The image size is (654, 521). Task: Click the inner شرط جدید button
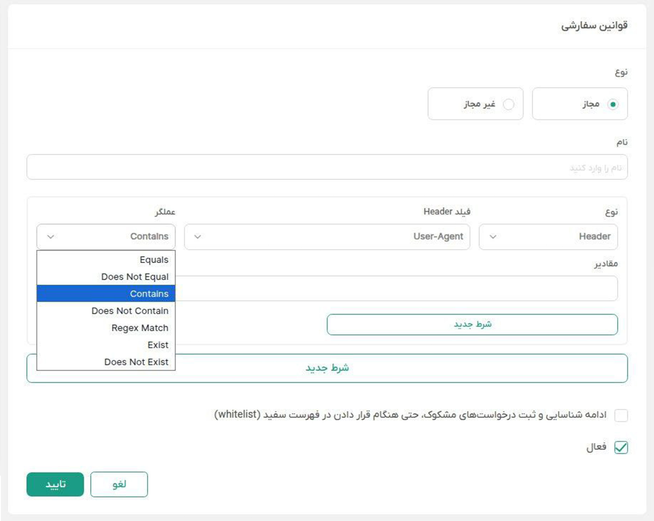pos(472,324)
